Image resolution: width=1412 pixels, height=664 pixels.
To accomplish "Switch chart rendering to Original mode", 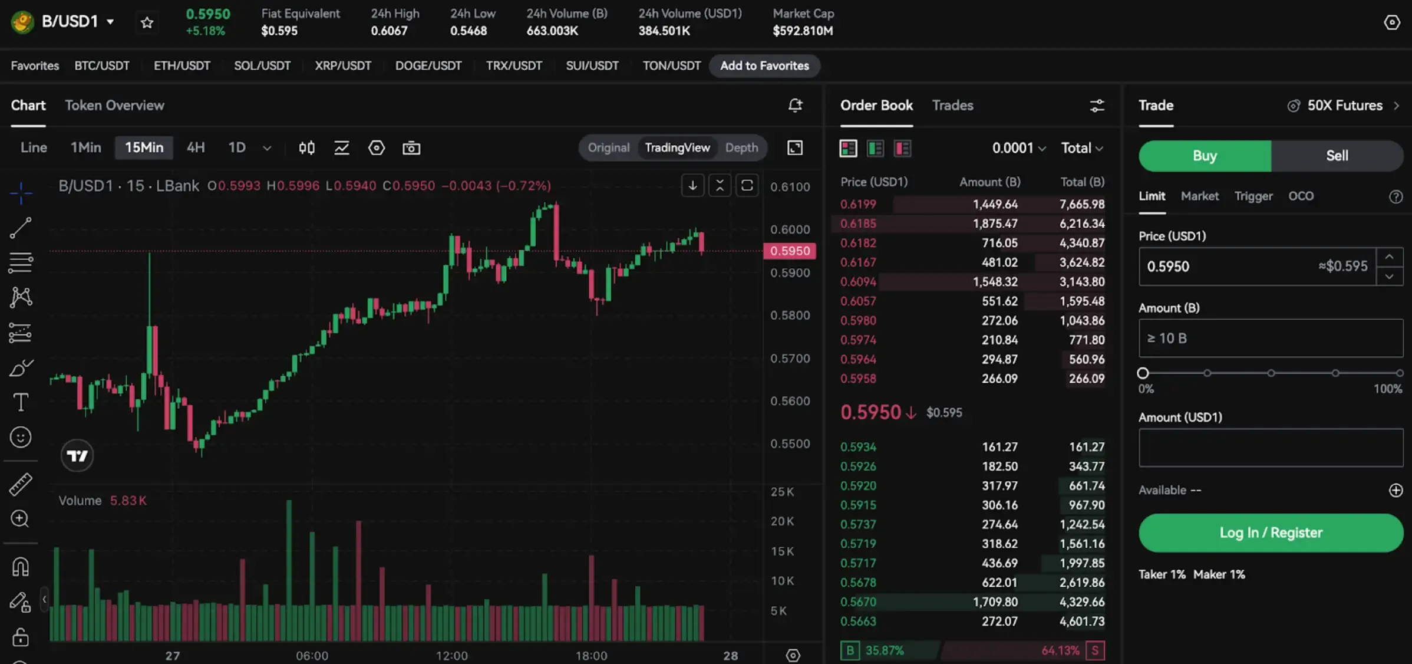I will 608,147.
